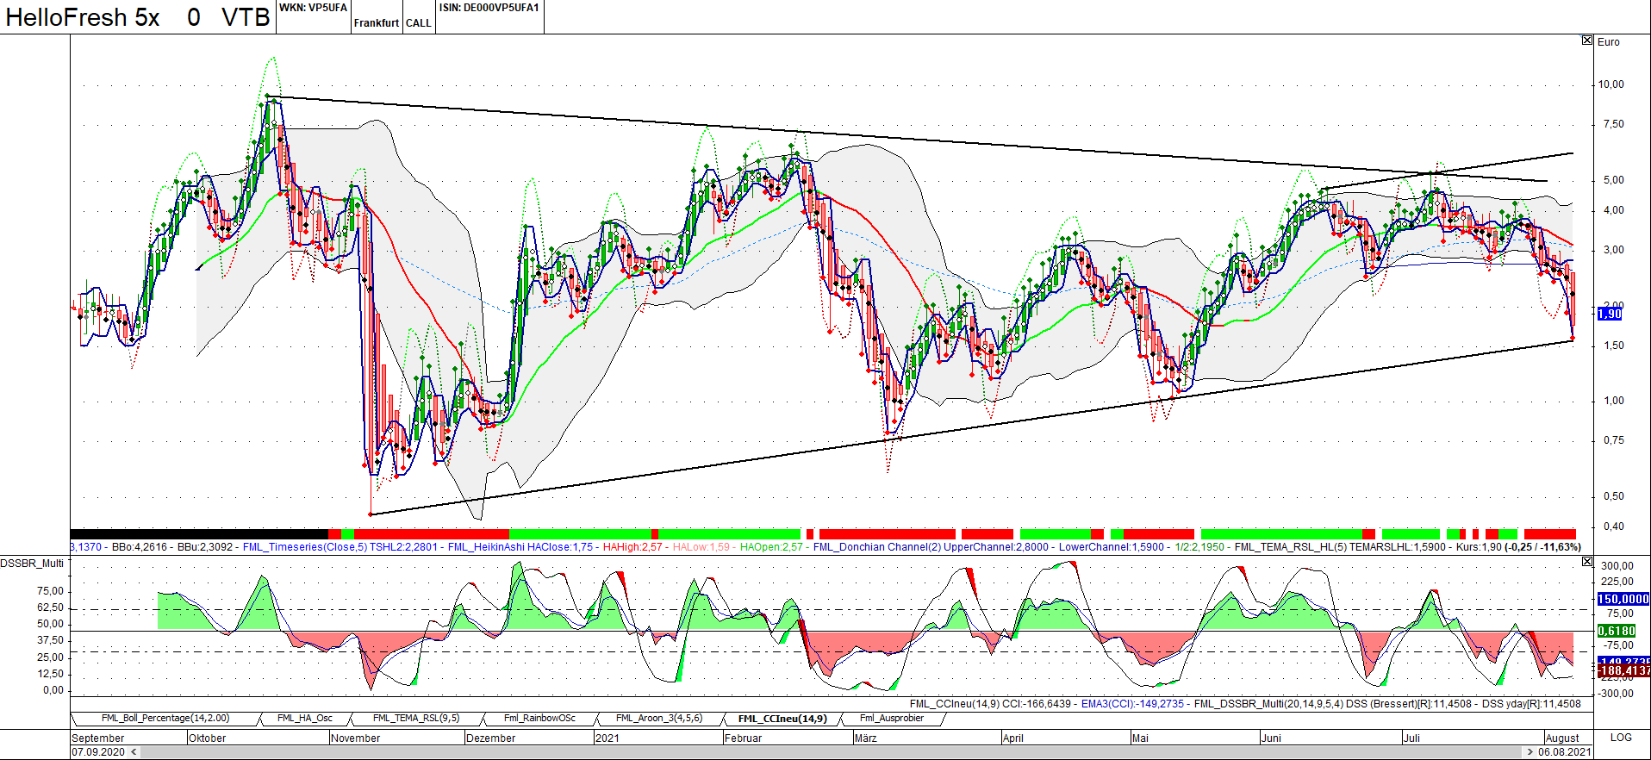Switch to the FML_HA_Osc tab
The height and width of the screenshot is (760, 1651).
pos(305,718)
